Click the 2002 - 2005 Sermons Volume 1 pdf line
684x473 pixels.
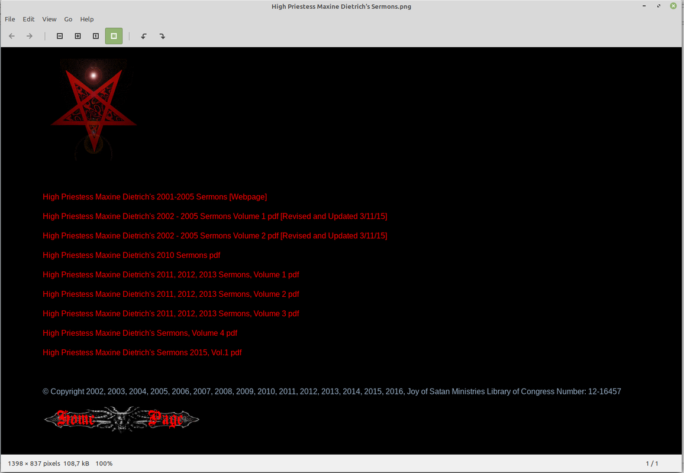coord(215,216)
